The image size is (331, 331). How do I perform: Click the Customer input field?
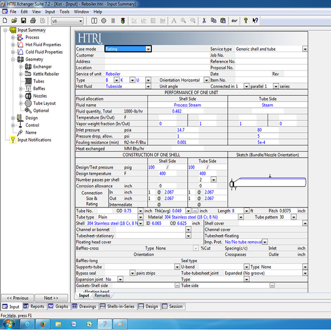[x=156, y=55]
